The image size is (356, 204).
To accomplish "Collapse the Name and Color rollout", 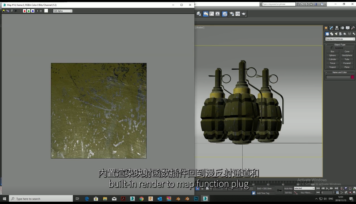I will pyautogui.click(x=339, y=72).
